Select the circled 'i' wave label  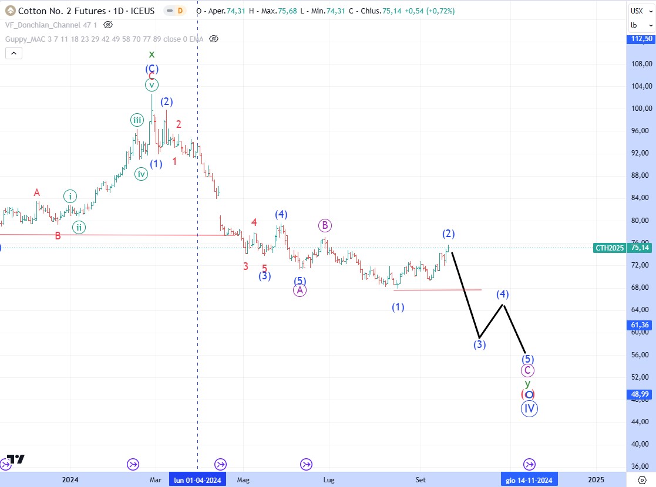[x=70, y=196]
